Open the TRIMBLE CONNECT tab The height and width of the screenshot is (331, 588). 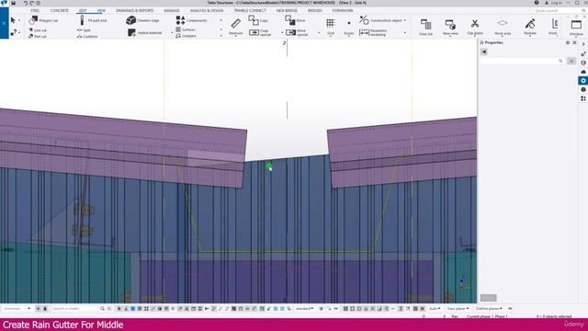[x=250, y=10]
